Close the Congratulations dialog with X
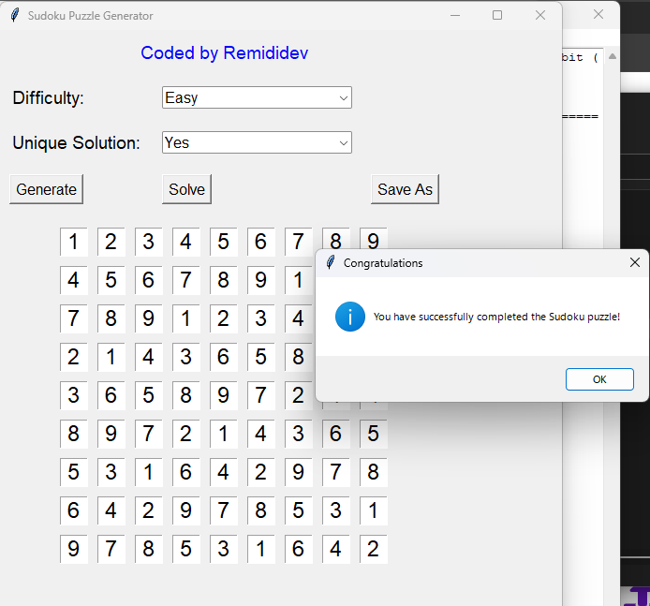Viewport: 650px width, 606px height. click(635, 263)
